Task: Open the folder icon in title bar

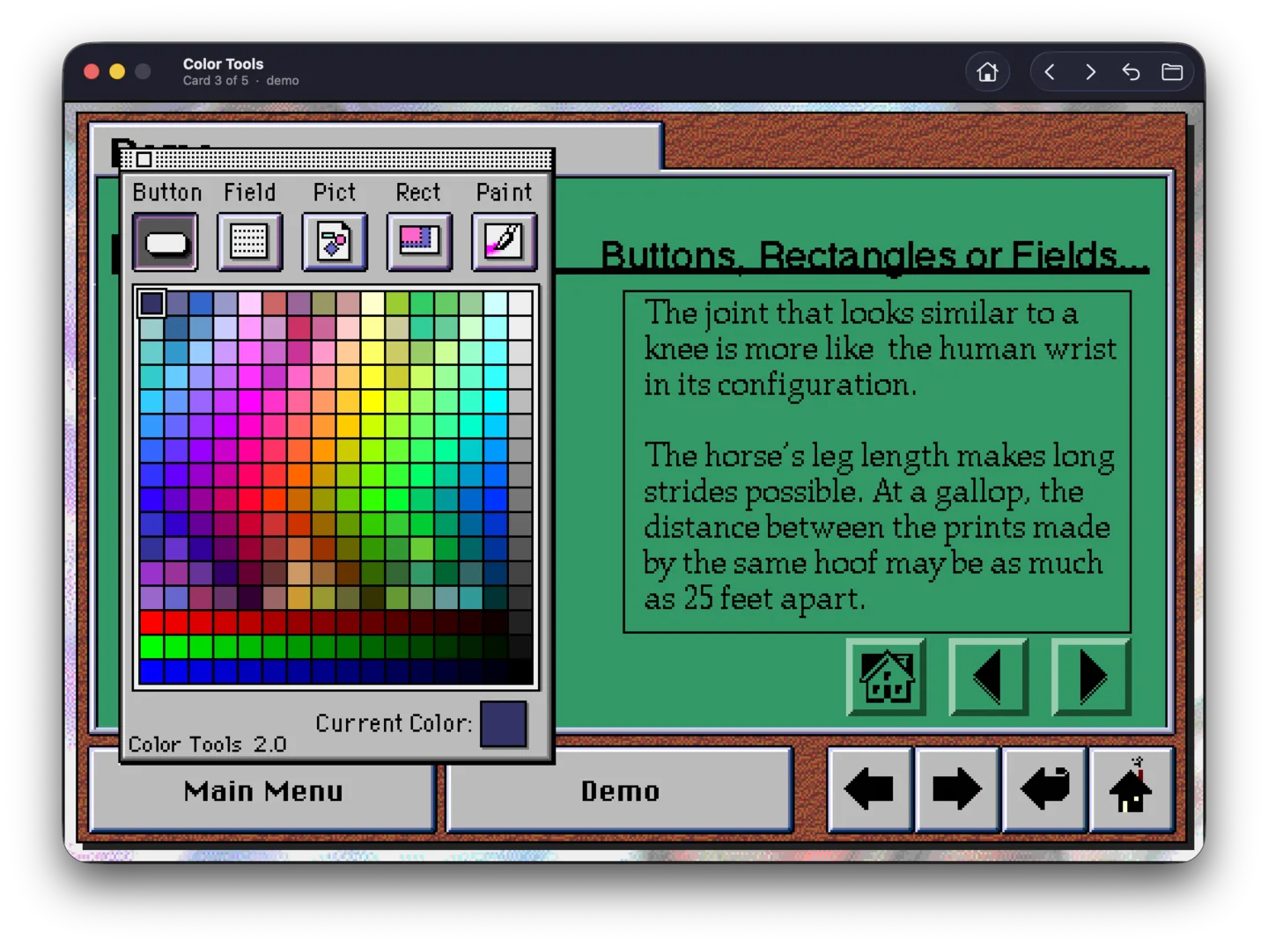Action: tap(1172, 72)
